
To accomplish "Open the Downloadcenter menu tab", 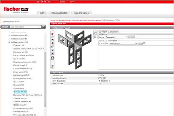I will 59,13.
